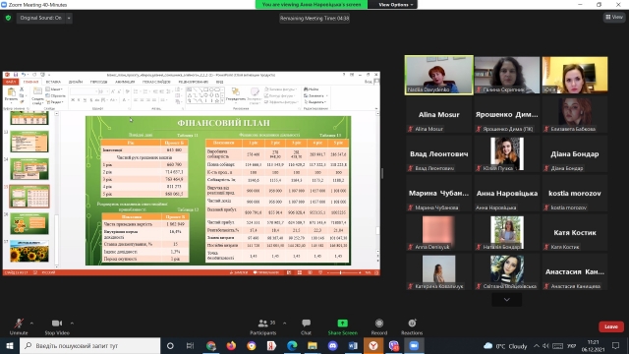This screenshot has width=629, height=354.
Task: Switch to the ДИЗАЙН ribbon tab
Action: [76, 82]
